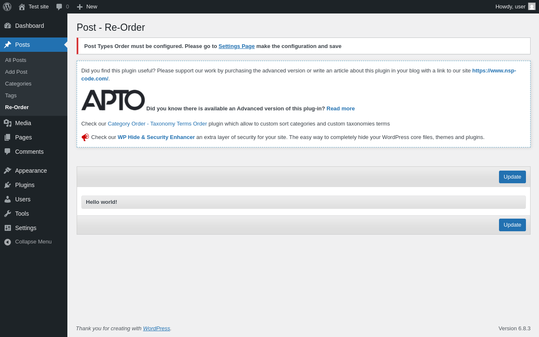Image resolution: width=539 pixels, height=337 pixels.
Task: Open the Test site home icon
Action: pos(22,7)
